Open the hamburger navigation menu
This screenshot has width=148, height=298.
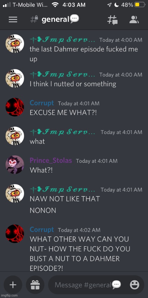(13, 20)
